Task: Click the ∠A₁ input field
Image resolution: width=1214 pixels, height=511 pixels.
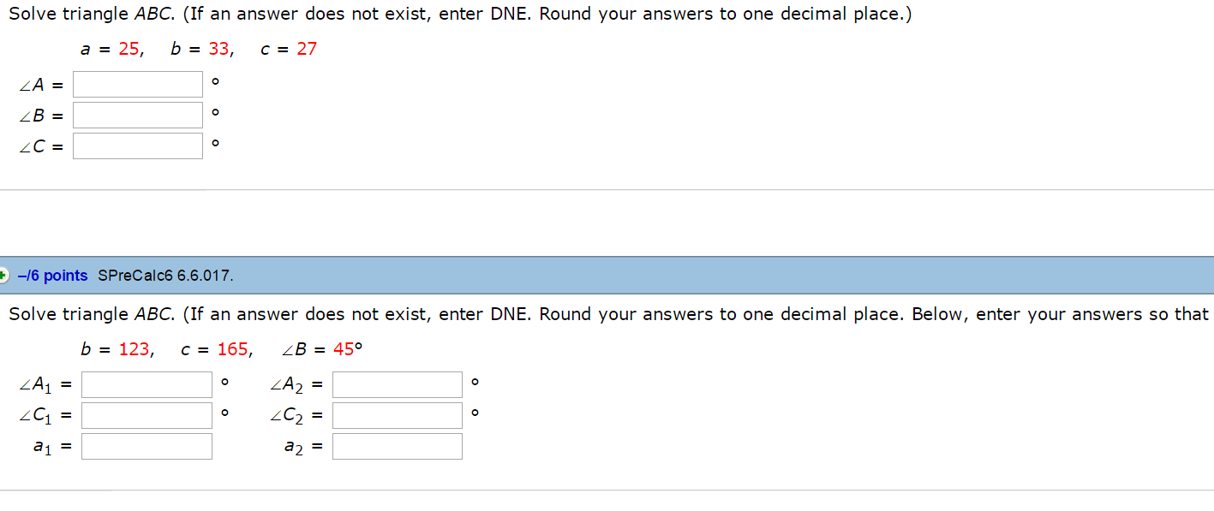Action: pyautogui.click(x=147, y=385)
